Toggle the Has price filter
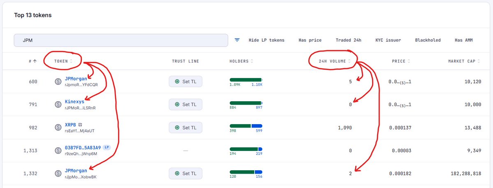Image resolution: width=493 pixels, height=188 pixels. tap(310, 40)
